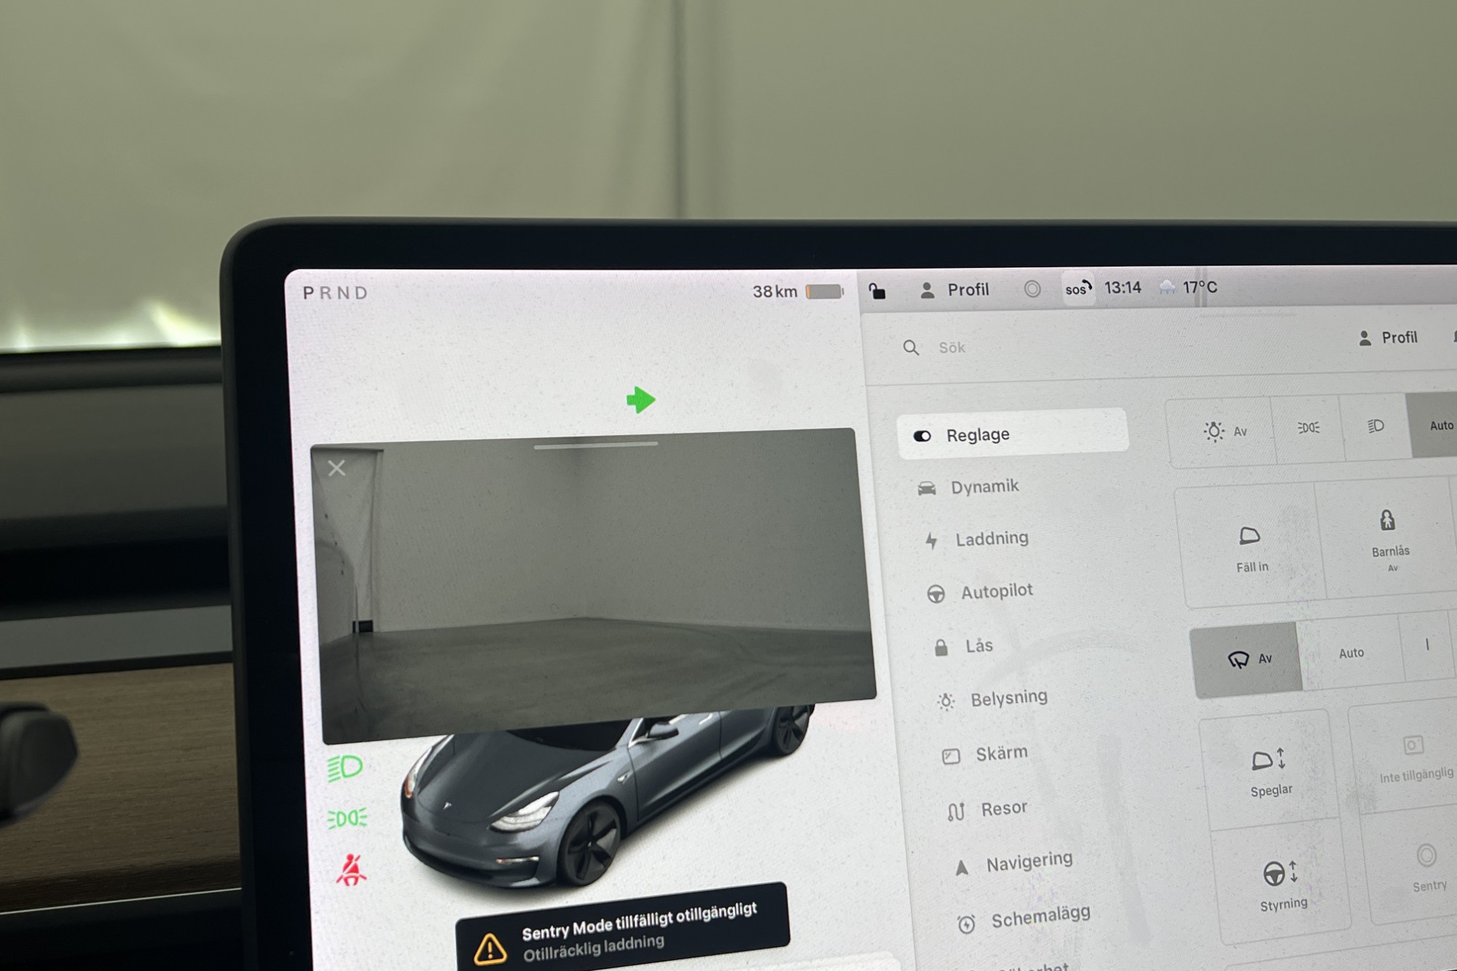Open the Dynamik settings section
1457x971 pixels.
click(979, 487)
